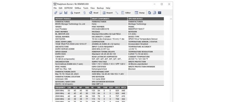Click the CAS column header

(x=69, y=88)
